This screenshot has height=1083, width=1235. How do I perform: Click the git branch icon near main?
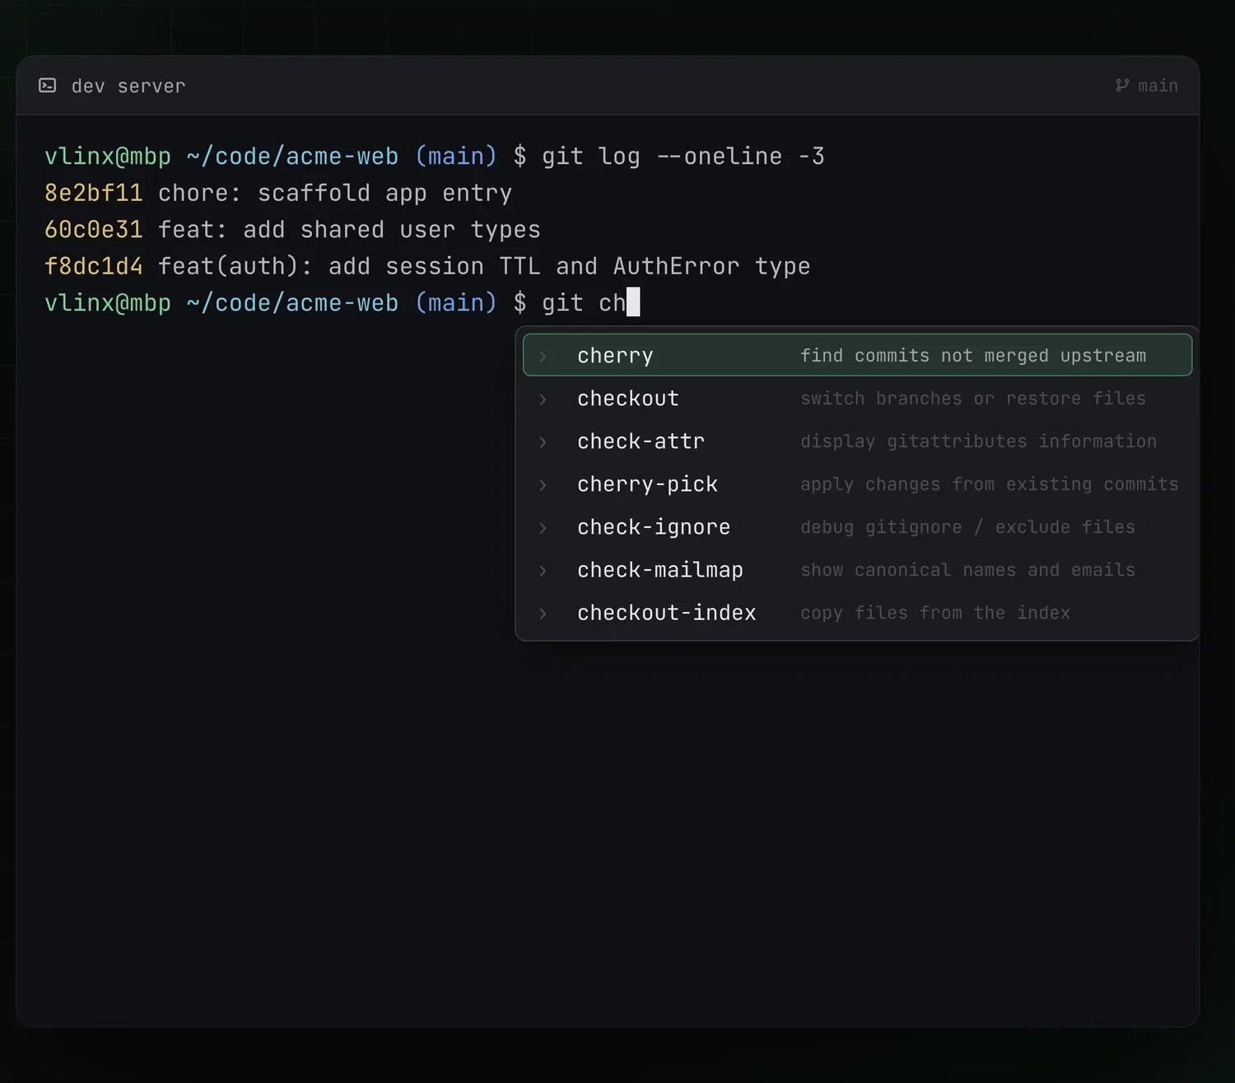(x=1122, y=86)
